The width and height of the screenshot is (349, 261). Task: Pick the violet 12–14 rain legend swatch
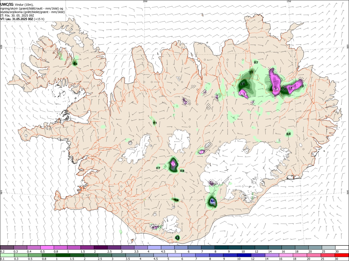[258, 255]
